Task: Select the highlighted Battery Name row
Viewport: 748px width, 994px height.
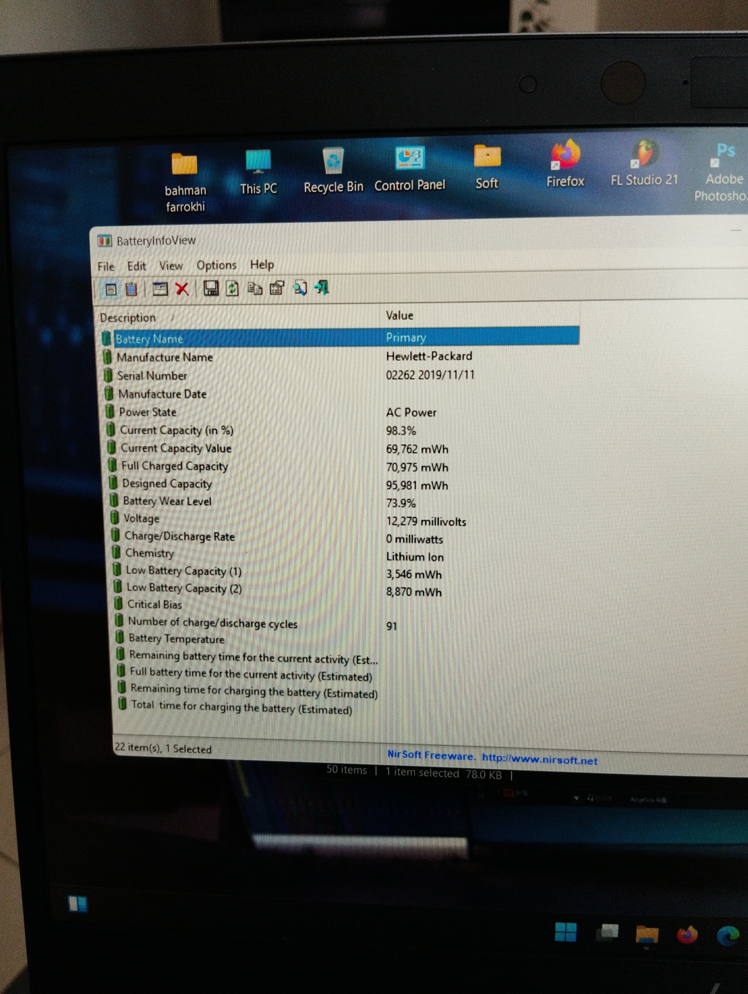Action: pyautogui.click(x=340, y=337)
